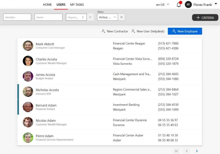This screenshot has height=154, width=220.
Task: Click the previous page arrow
Action: 187,151
